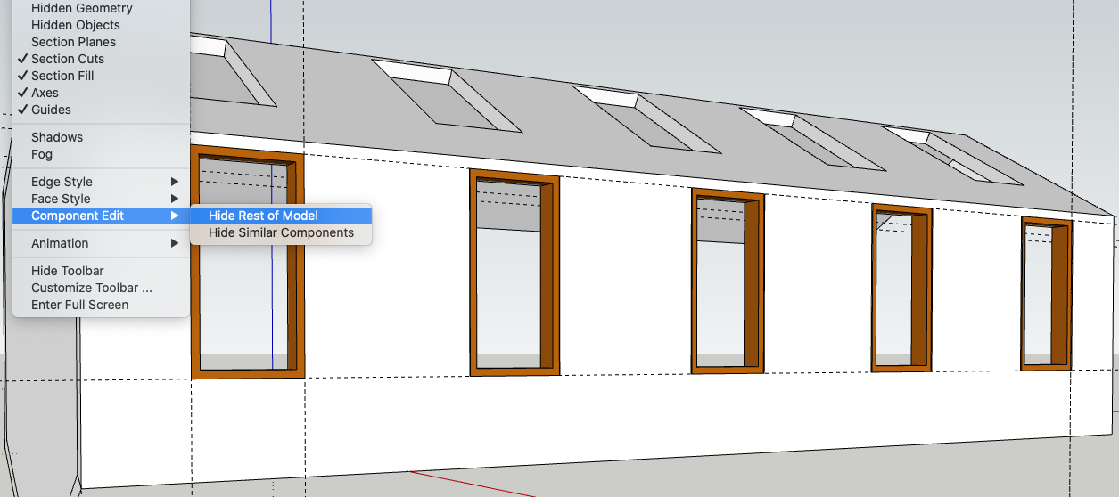Enable Section Planes display
This screenshot has width=1119, height=497.
[101, 42]
